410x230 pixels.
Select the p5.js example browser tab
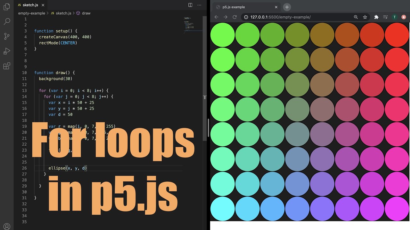[246, 7]
